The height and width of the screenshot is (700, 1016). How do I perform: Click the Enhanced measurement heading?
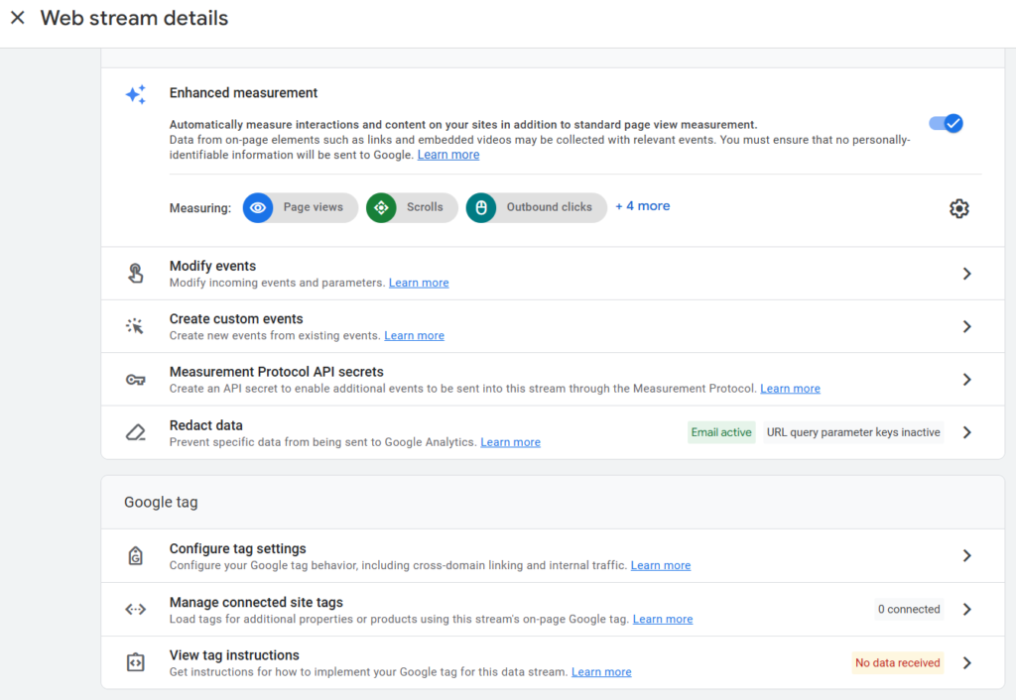pos(243,92)
